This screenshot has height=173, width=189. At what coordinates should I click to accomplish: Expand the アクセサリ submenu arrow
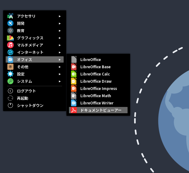tap(60, 16)
